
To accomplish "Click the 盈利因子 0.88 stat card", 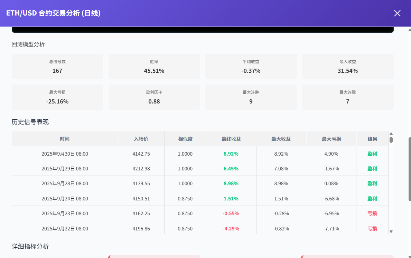I will 154,97.
